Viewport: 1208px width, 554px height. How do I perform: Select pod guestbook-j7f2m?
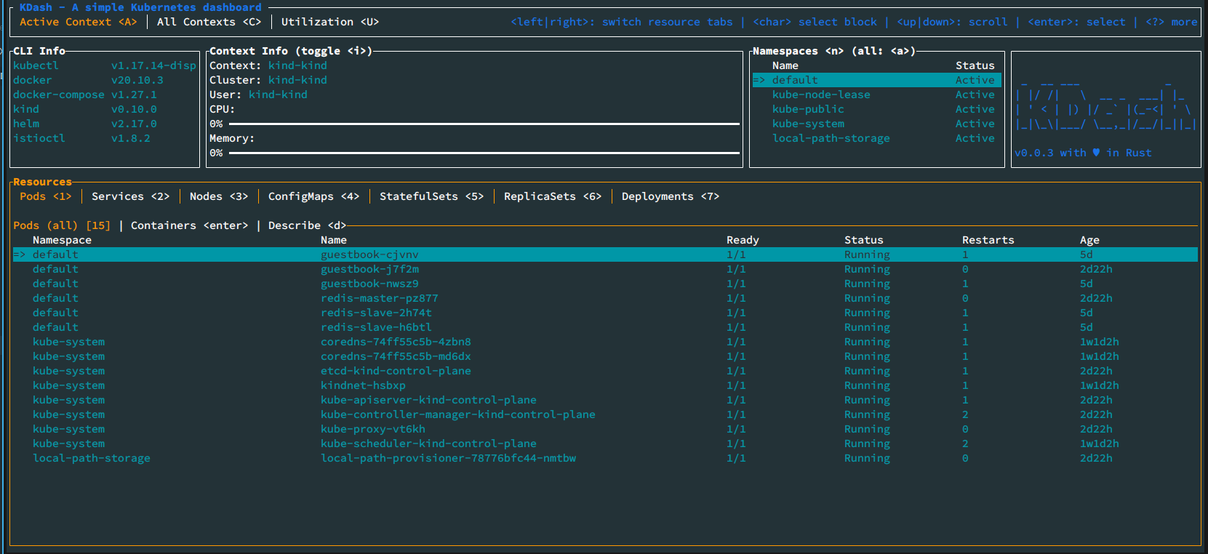(605, 269)
